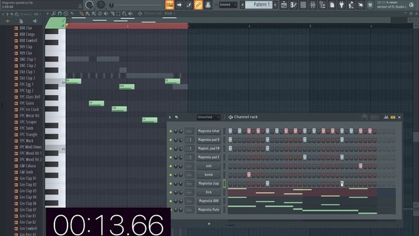The width and height of the screenshot is (419, 236).
Task: Click tempo tapper figure icon
Action: (351, 5)
